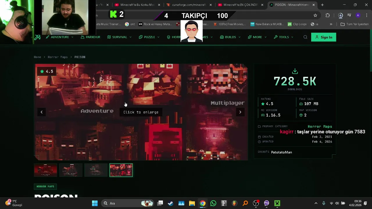The width and height of the screenshot is (372, 209).
Task: Open the Chrome three-dot menu
Action: click(x=366, y=15)
